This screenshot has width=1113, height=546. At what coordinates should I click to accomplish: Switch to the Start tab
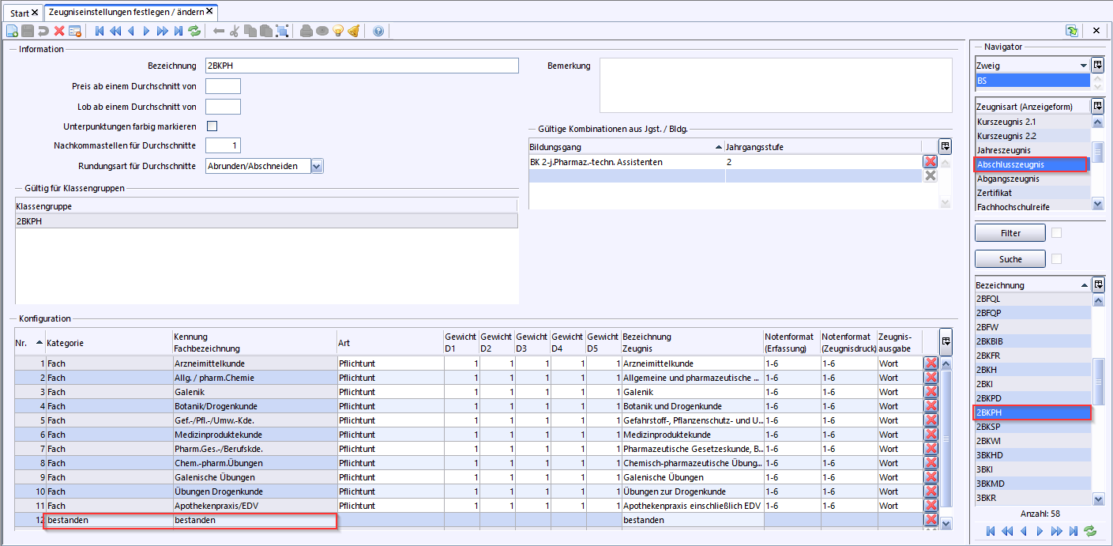(19, 13)
